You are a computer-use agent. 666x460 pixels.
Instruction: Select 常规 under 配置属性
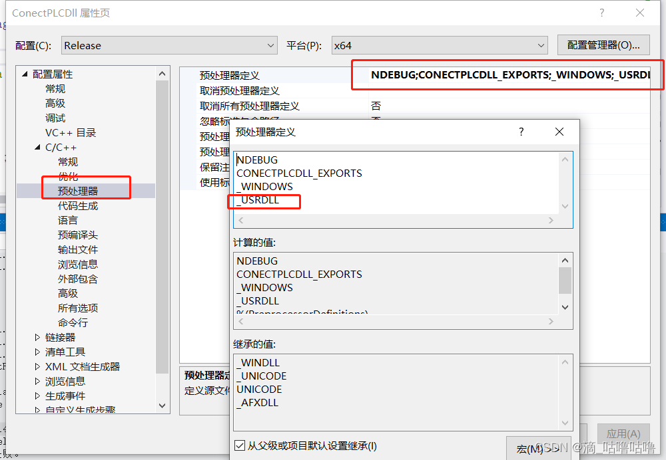55,88
